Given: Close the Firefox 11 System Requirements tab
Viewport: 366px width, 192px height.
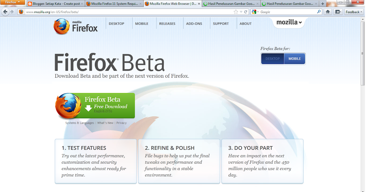Looking at the screenshot, I should (140, 4).
